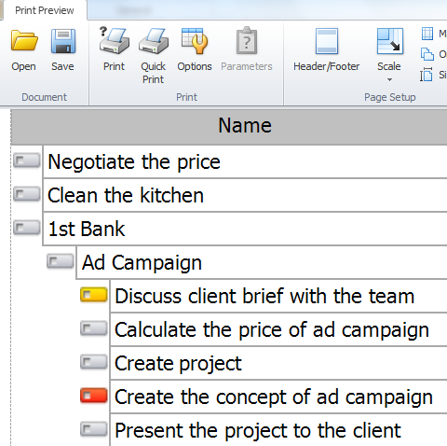This screenshot has height=446, width=447.
Task: Click the Orientation icon in Page Setup
Action: click(x=427, y=54)
